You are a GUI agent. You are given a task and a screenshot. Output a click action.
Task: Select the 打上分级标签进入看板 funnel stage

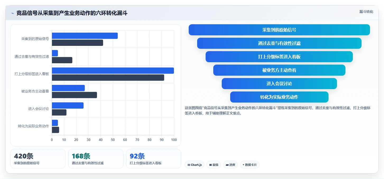coord(279,57)
